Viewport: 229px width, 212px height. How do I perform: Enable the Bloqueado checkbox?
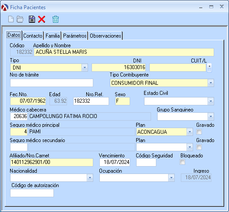(x=182, y=162)
